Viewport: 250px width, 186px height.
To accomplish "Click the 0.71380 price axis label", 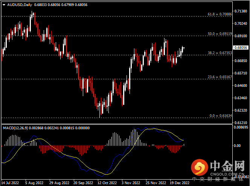I will coord(240,11).
